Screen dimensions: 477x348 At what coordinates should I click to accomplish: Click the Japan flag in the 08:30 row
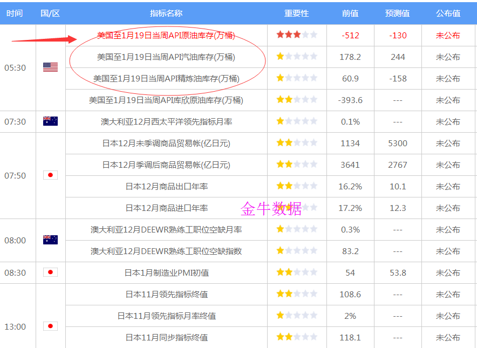50,272
